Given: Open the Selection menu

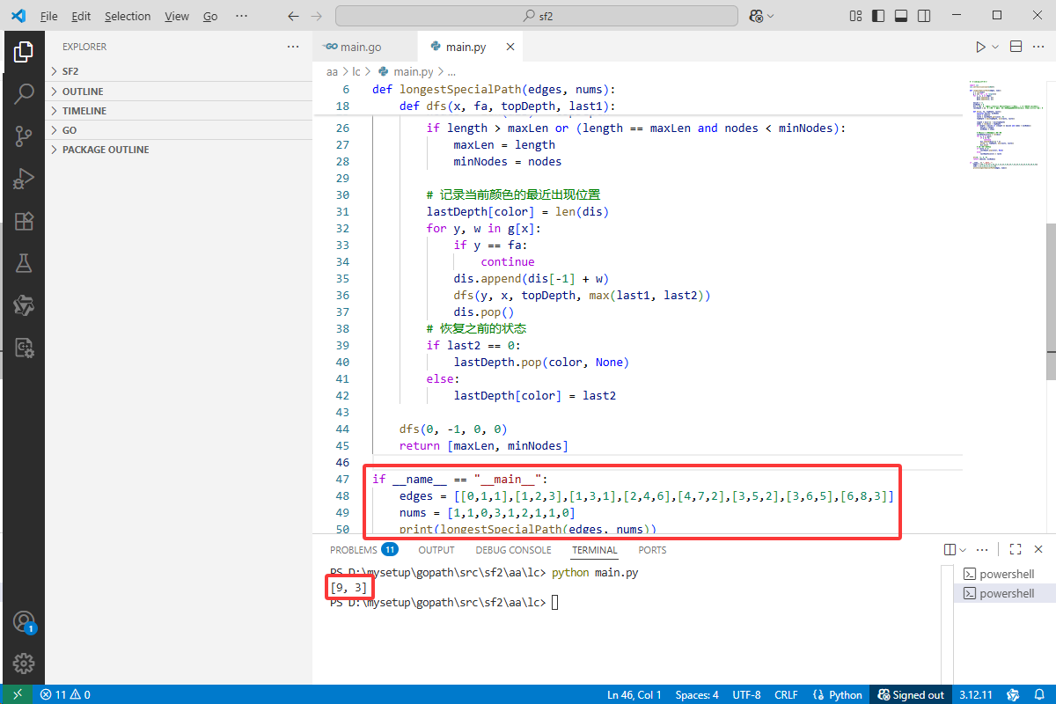Looking at the screenshot, I should click(x=128, y=16).
